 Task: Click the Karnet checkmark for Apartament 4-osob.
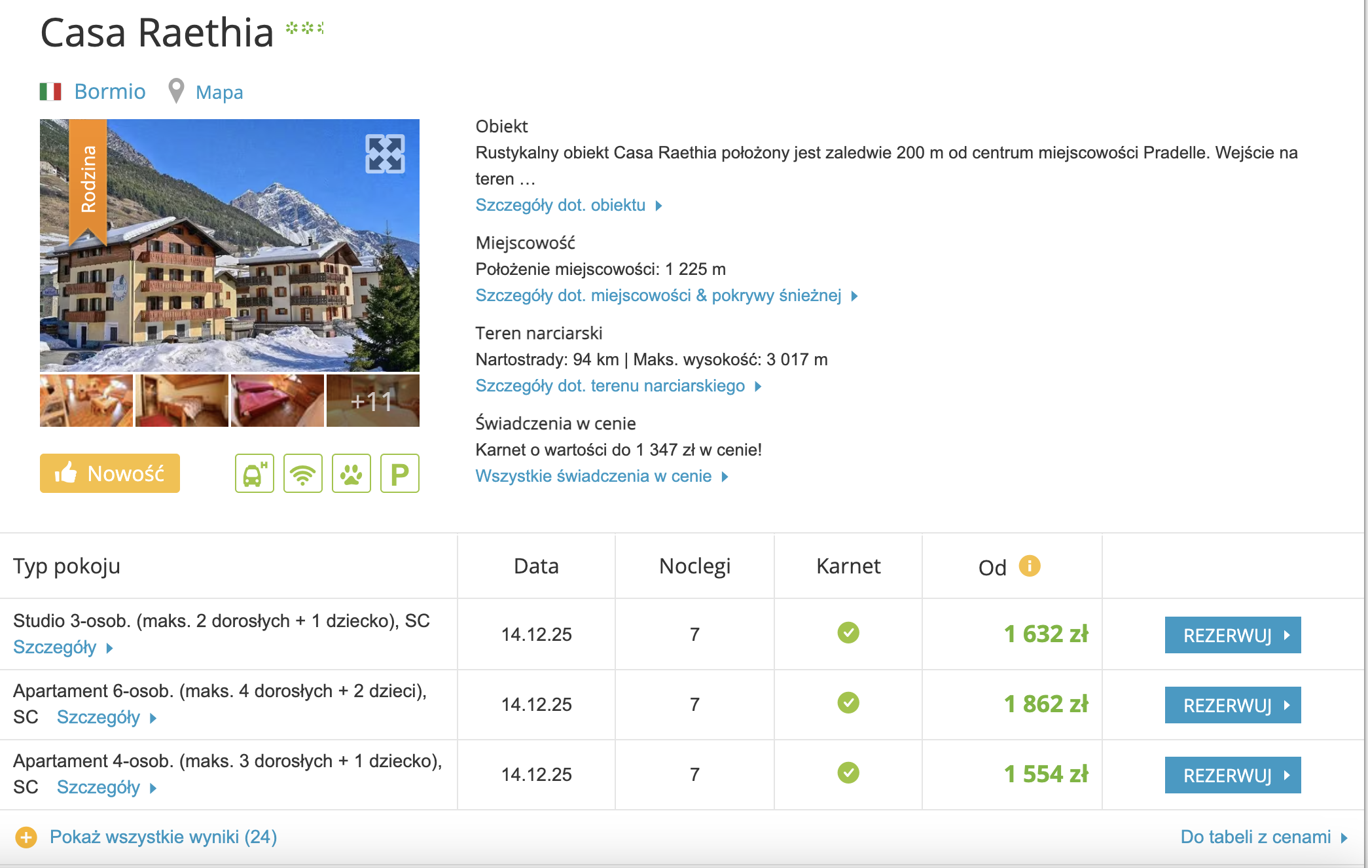848,773
